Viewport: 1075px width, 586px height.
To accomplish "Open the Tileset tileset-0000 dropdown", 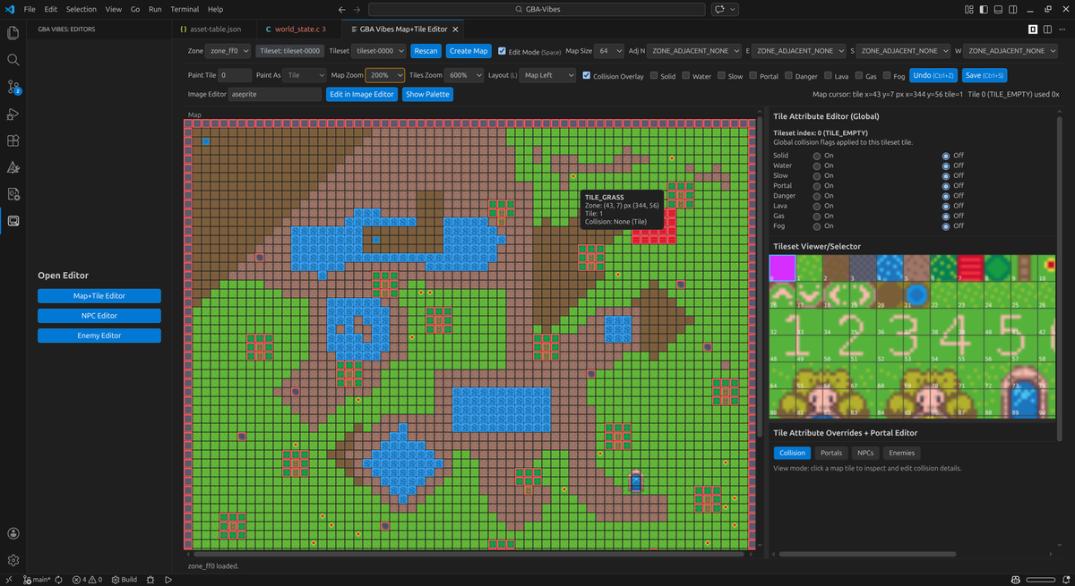I will pyautogui.click(x=381, y=51).
